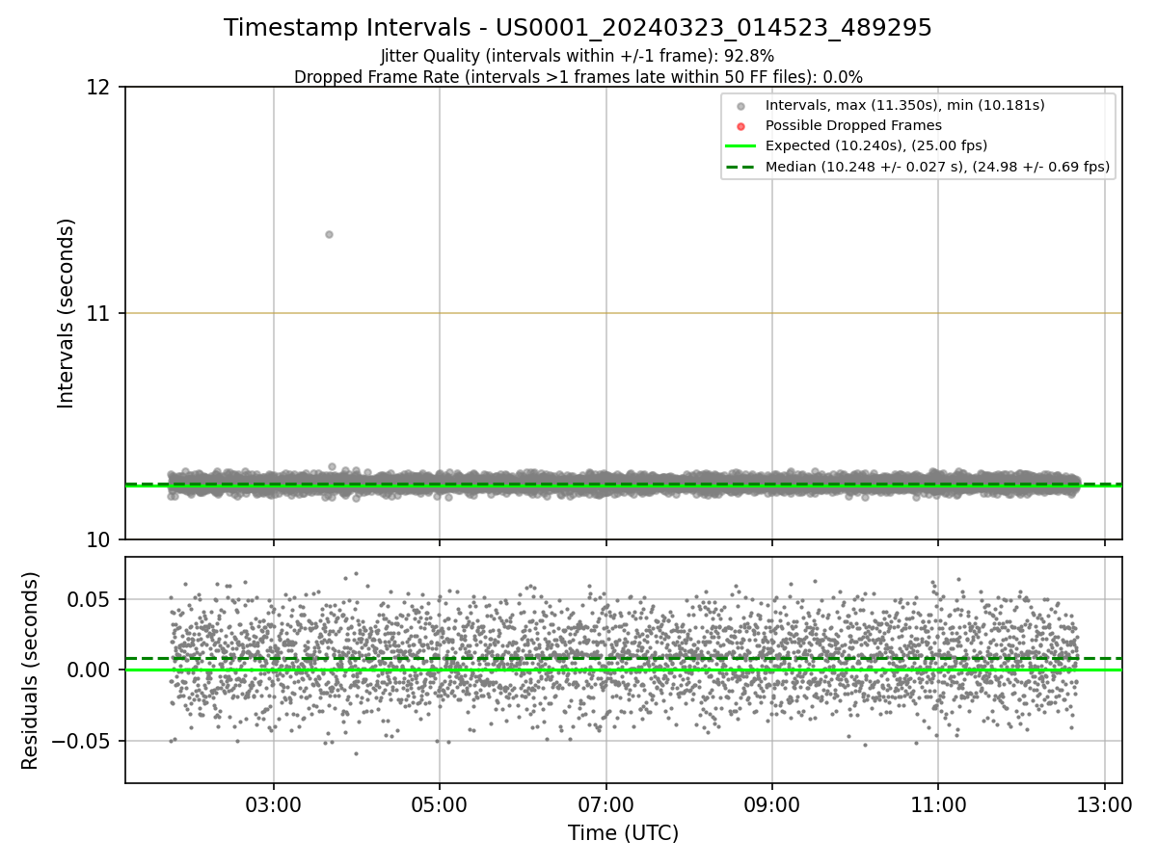
Task: Click the y-axis tick label '11'
Action: 100,313
